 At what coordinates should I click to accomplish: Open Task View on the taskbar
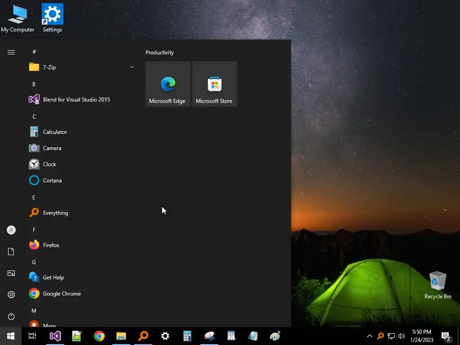pos(32,336)
